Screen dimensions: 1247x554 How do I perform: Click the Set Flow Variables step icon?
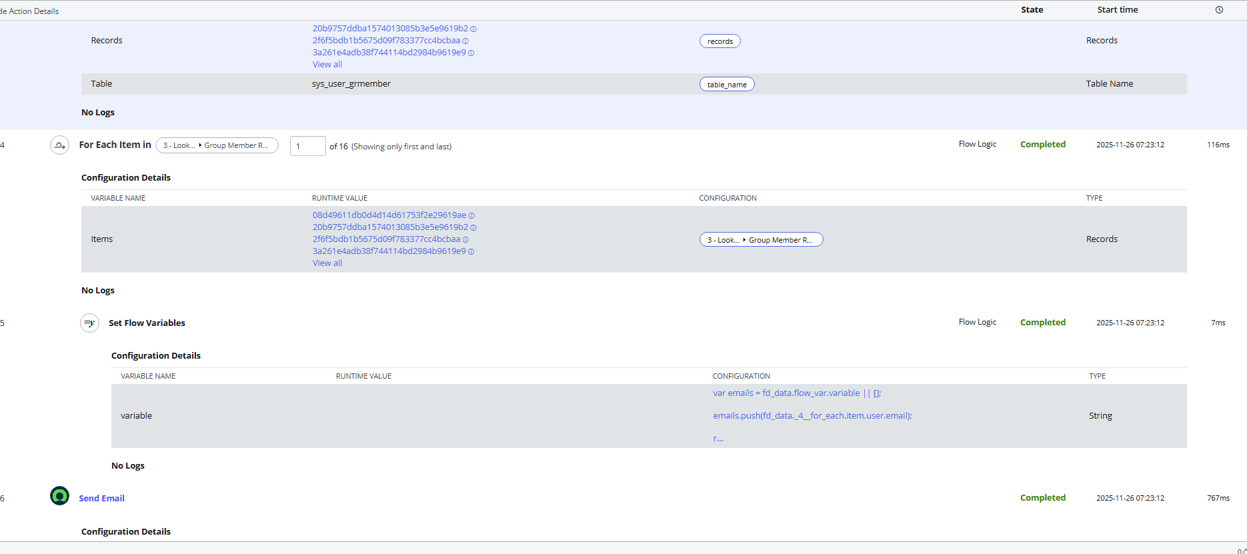pyautogui.click(x=89, y=323)
